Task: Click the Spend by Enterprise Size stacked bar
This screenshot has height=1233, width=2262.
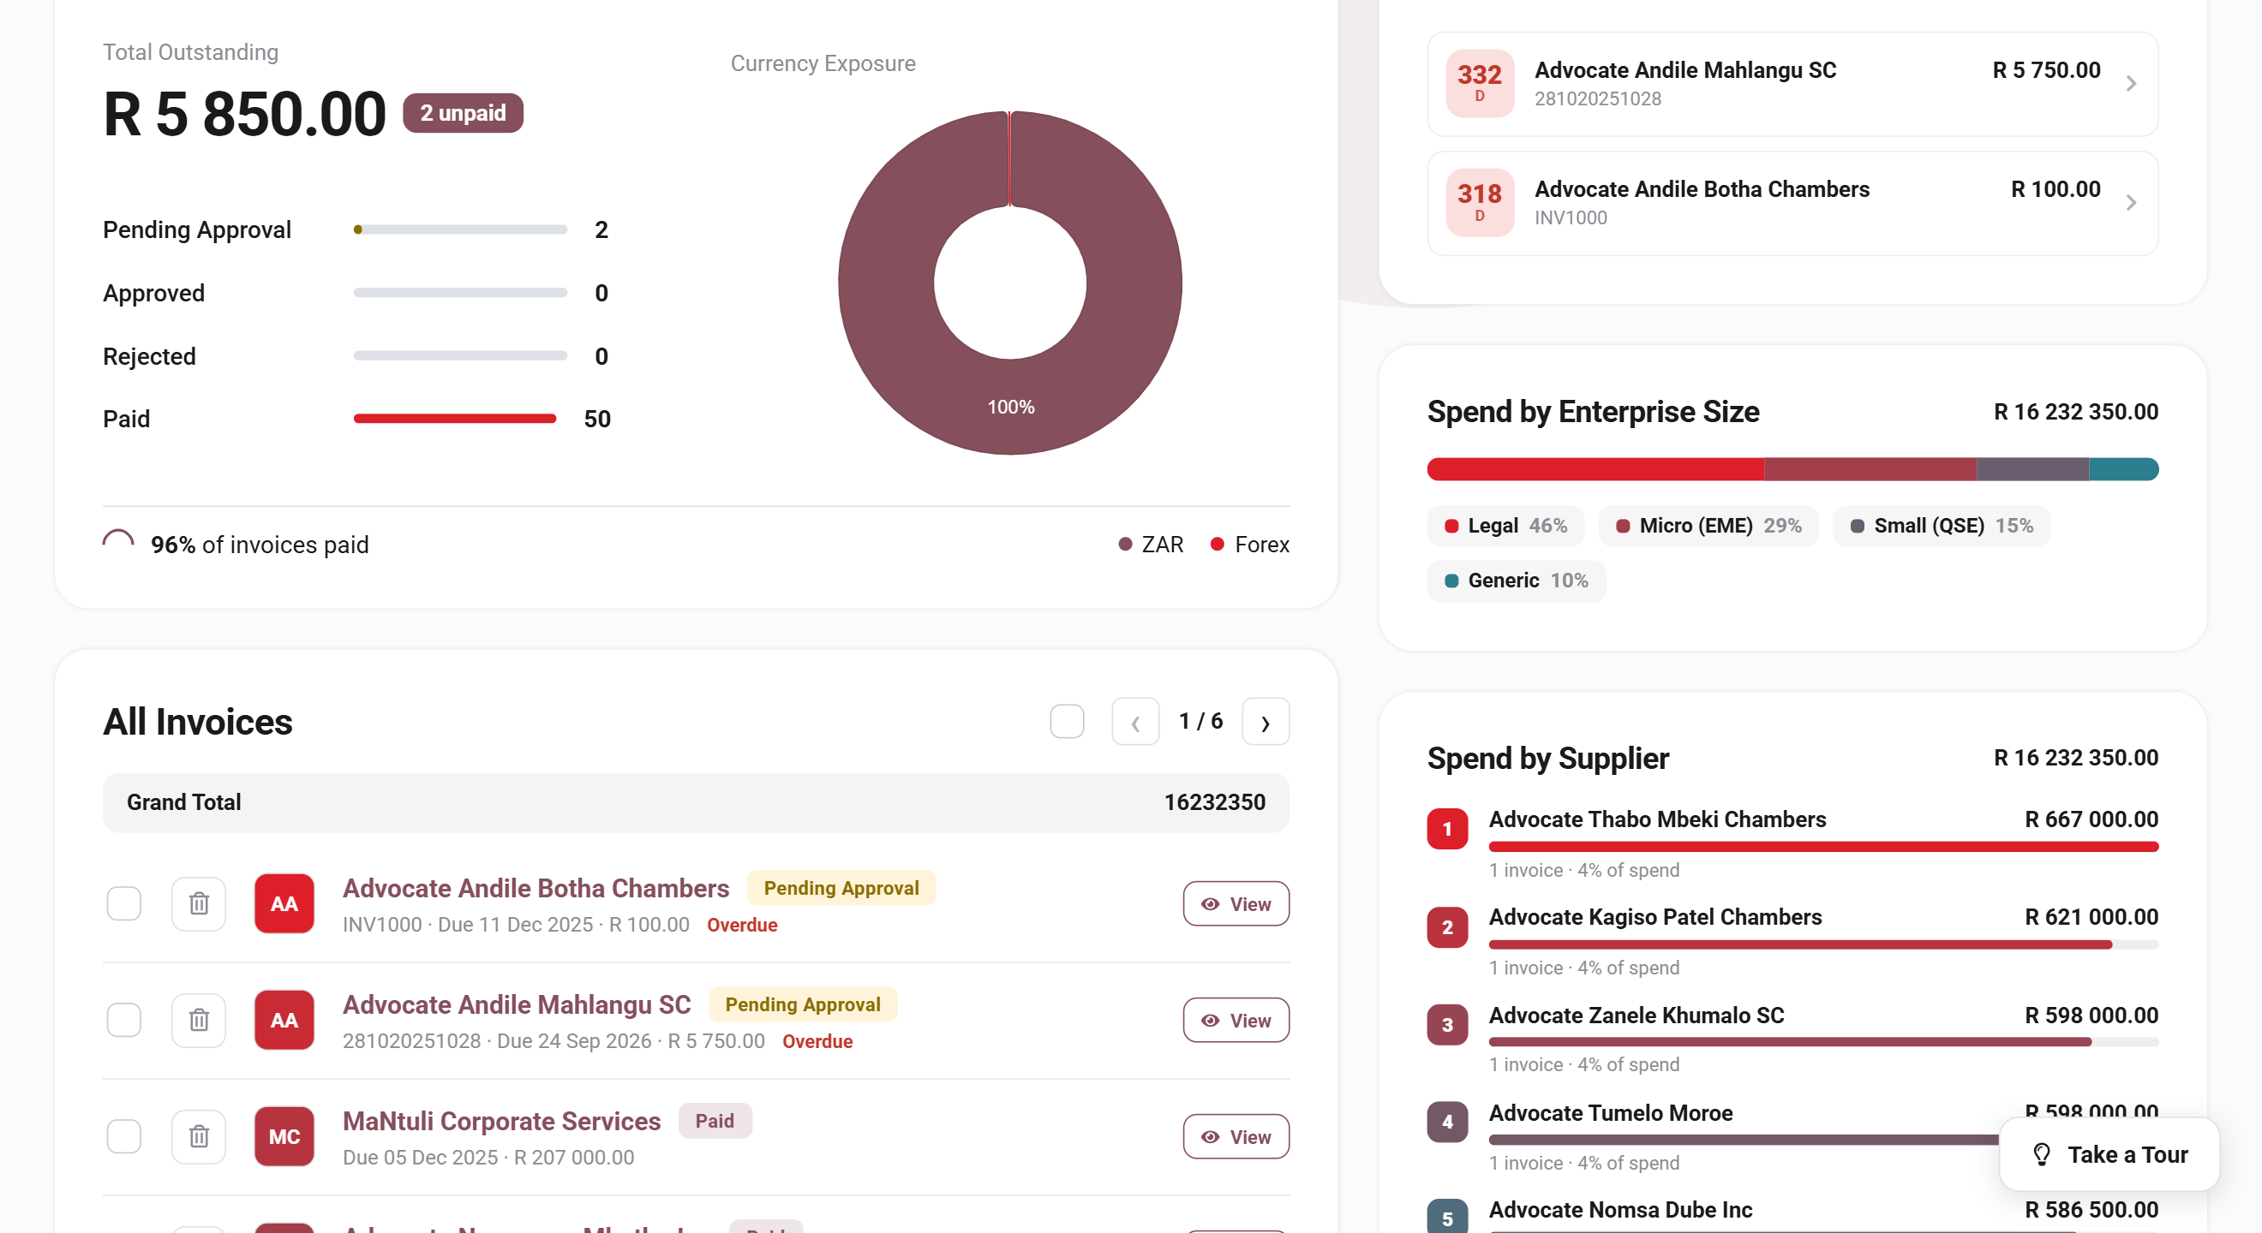Action: 1793,469
